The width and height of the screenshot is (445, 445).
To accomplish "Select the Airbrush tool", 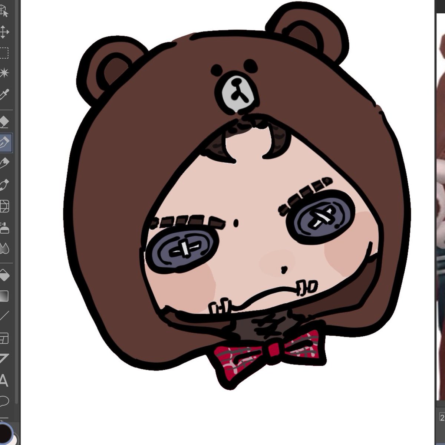I will [x=4, y=227].
